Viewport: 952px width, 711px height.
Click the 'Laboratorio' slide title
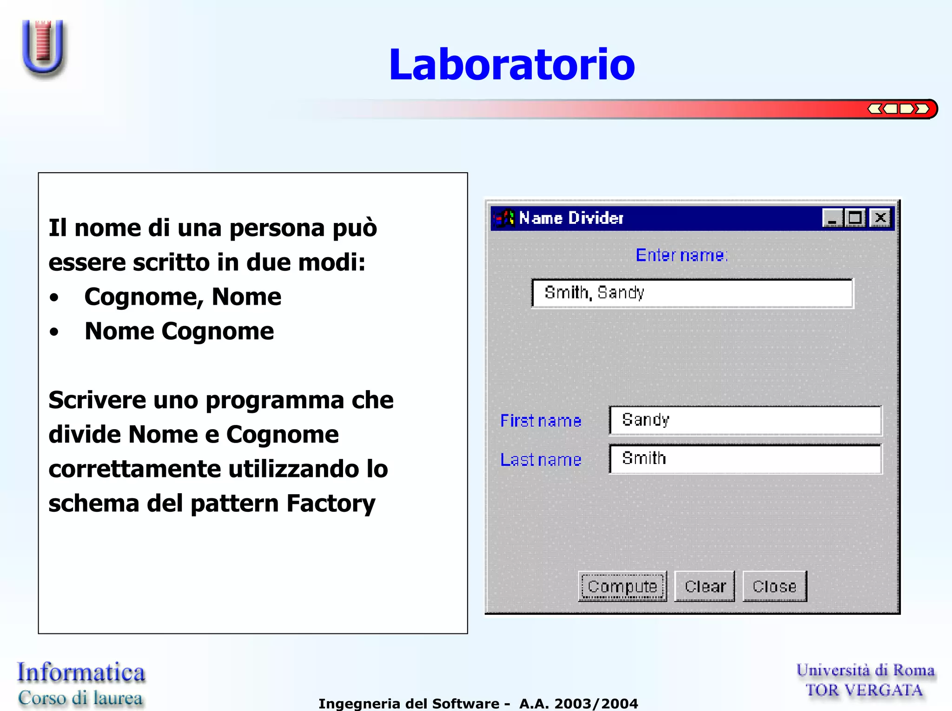click(x=512, y=64)
